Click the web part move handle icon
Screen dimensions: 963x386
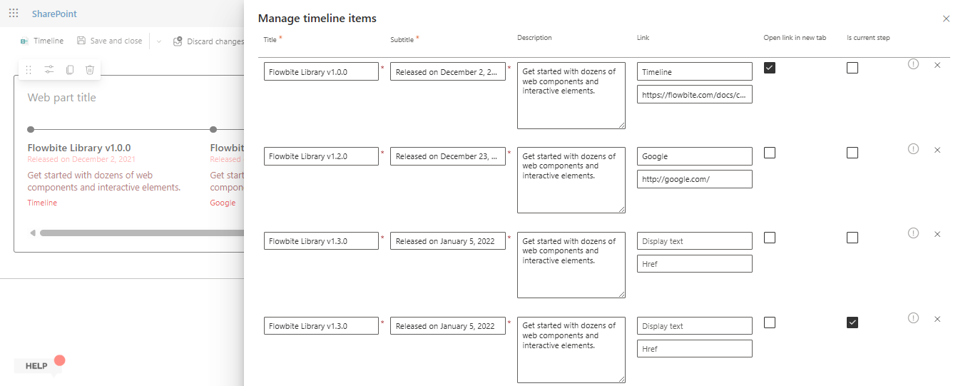pyautogui.click(x=29, y=70)
